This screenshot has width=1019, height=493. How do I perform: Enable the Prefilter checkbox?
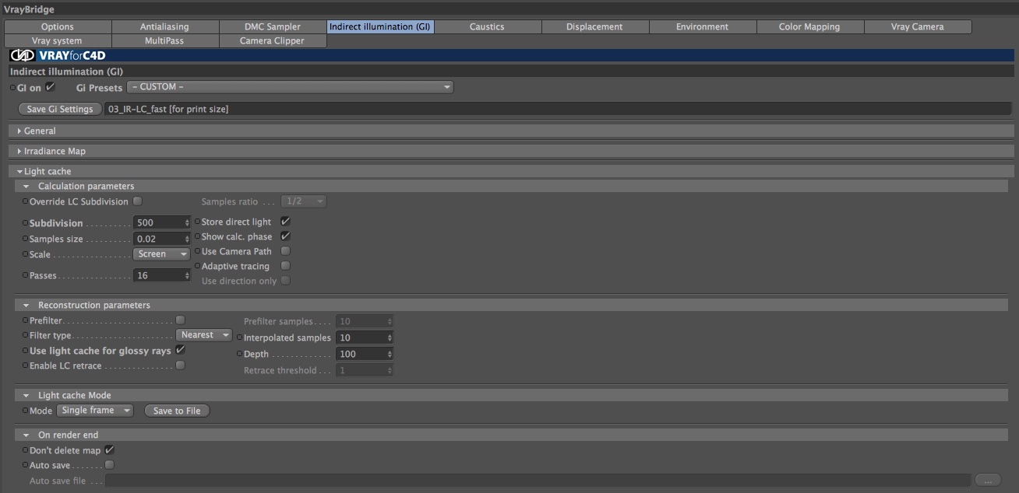click(180, 320)
